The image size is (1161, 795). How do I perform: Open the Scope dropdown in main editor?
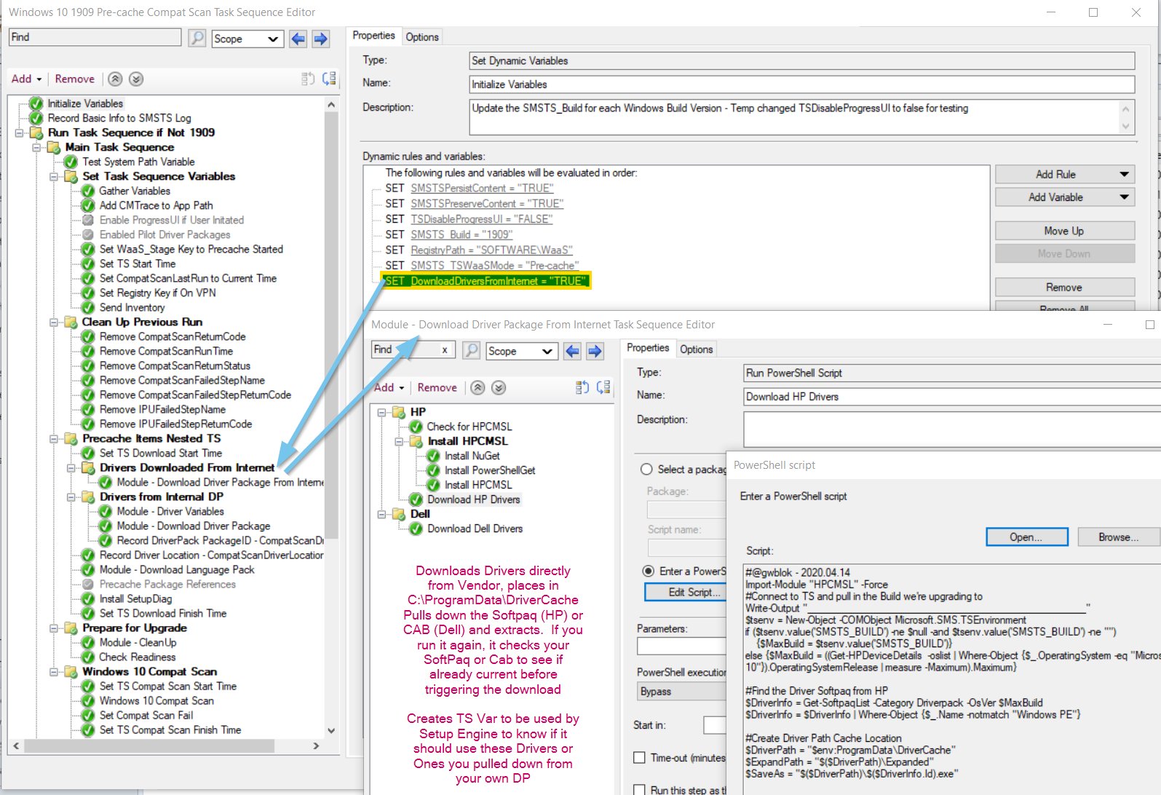pos(247,39)
